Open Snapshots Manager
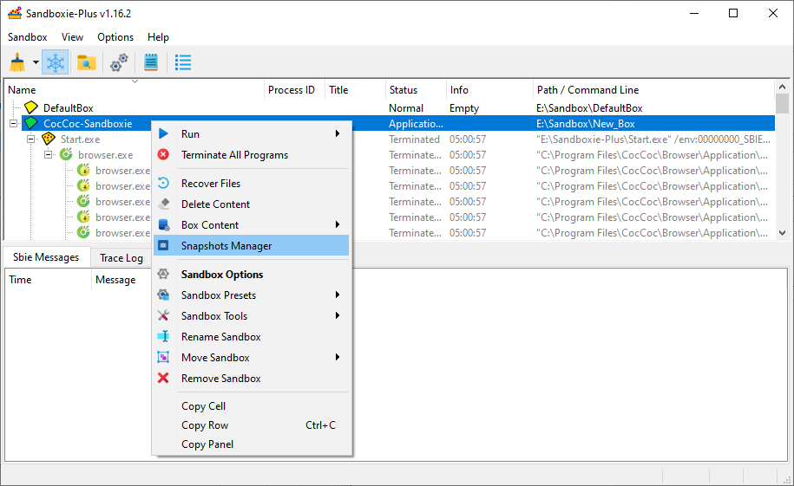Screen dimensions: 794x486 [252, 246]
